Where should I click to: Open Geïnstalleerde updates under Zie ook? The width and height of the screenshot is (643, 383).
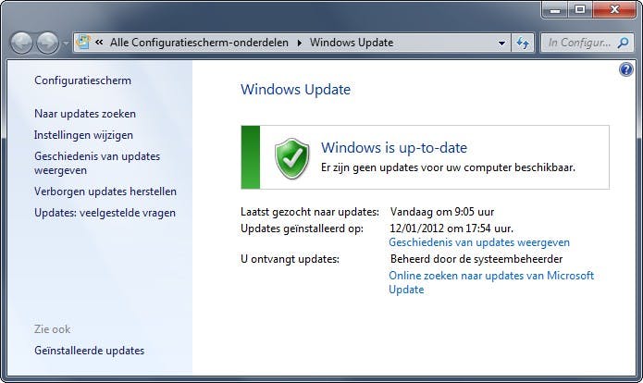pos(90,351)
